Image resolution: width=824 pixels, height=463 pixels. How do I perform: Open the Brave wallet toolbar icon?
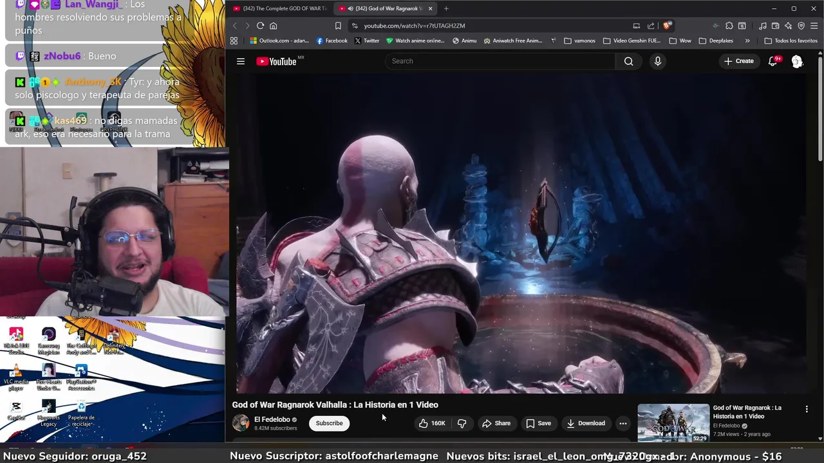tap(776, 26)
